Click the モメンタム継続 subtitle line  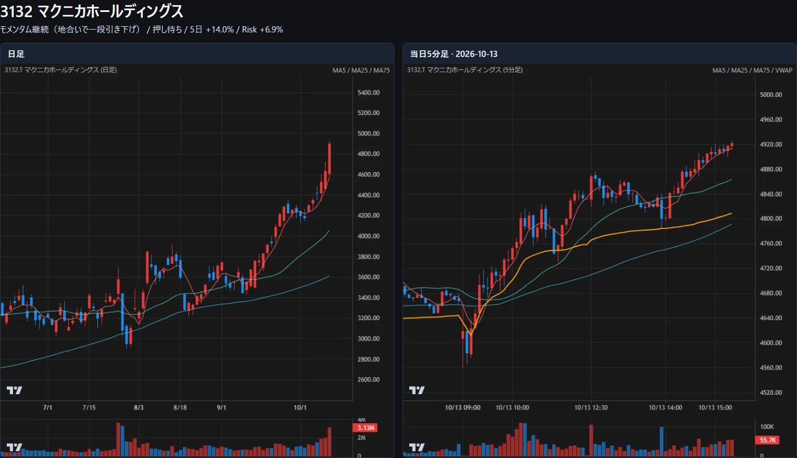(x=142, y=29)
